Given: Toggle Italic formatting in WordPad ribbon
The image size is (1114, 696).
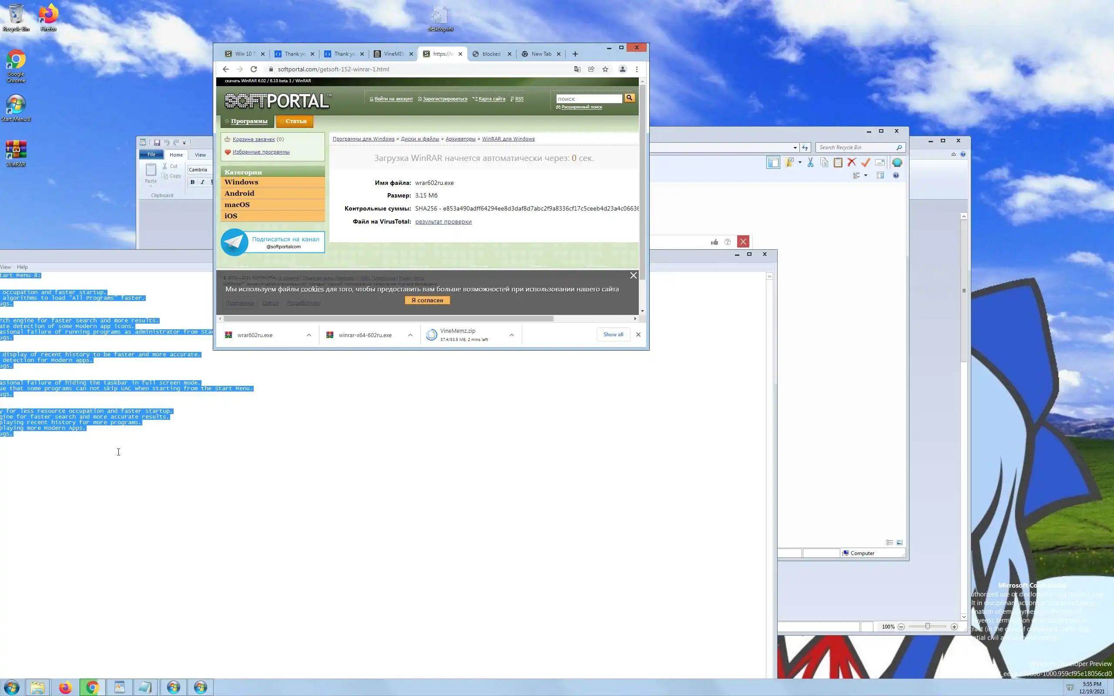Looking at the screenshot, I should click(202, 182).
